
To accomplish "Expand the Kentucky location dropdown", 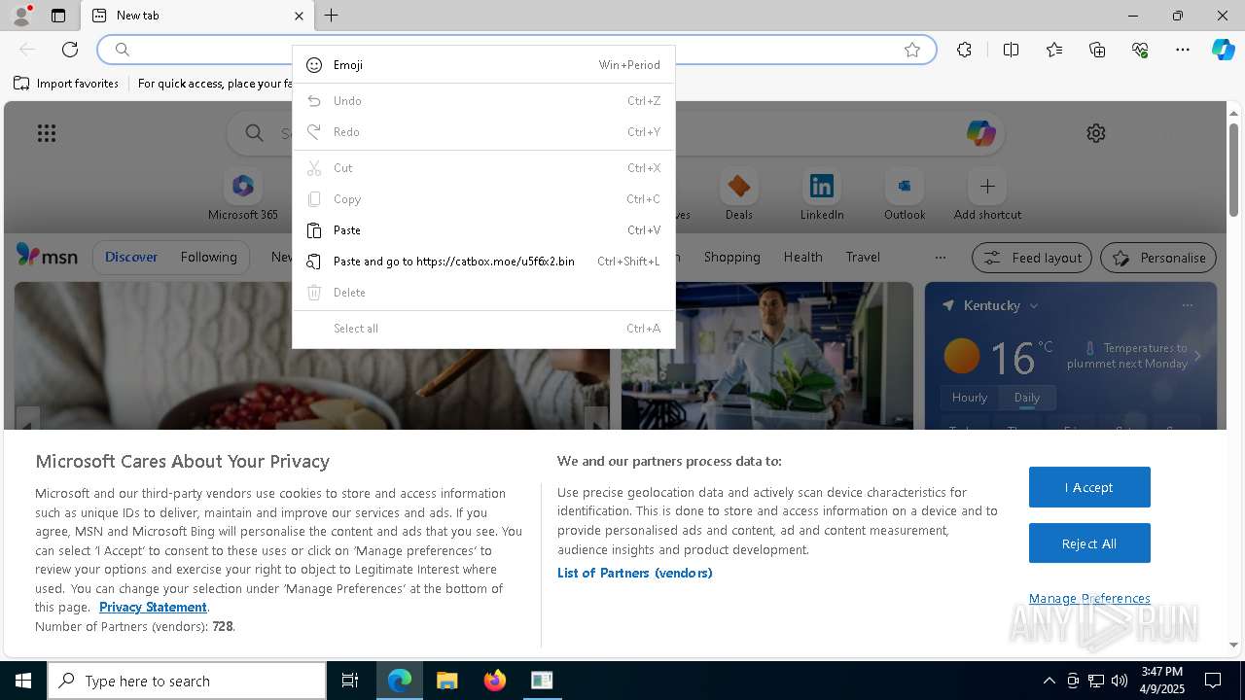I will tap(1034, 305).
